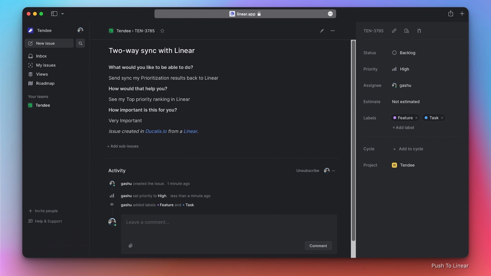This screenshot has height=276, width=491.
Task: Open Help & Support
Action: coord(45,221)
